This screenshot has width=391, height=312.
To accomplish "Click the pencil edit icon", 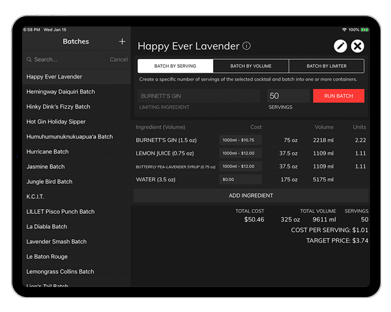I will tap(340, 46).
